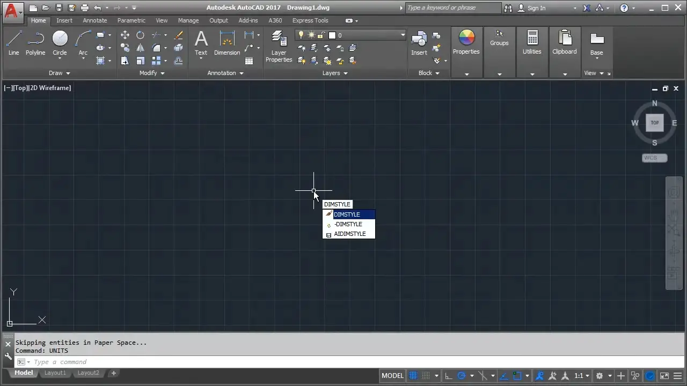Viewport: 687px width, 386px height.
Task: Switch to the Insert ribbon tab
Action: (64, 20)
